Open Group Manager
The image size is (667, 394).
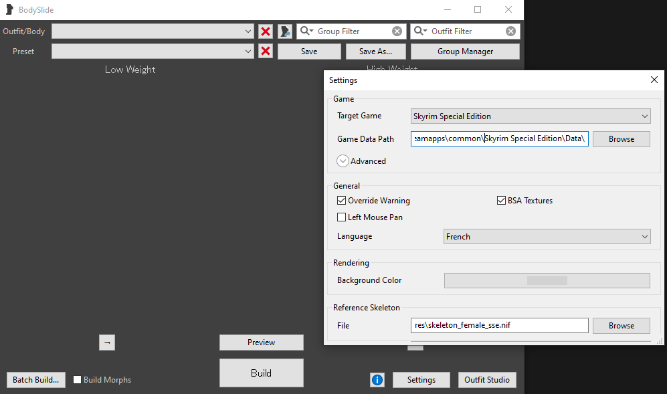(466, 52)
